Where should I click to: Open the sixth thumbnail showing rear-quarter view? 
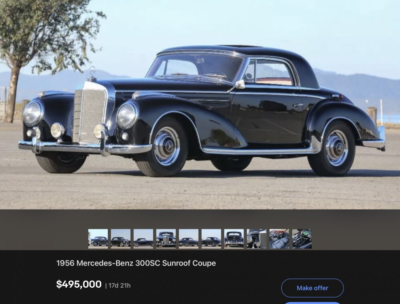[211, 239]
